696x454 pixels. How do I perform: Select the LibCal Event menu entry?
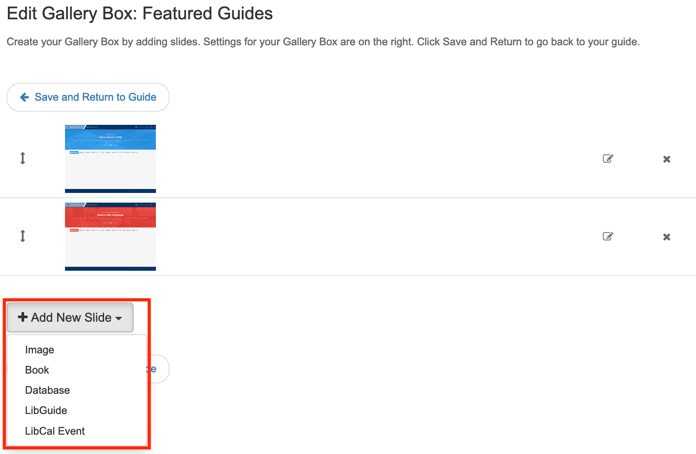(x=55, y=431)
